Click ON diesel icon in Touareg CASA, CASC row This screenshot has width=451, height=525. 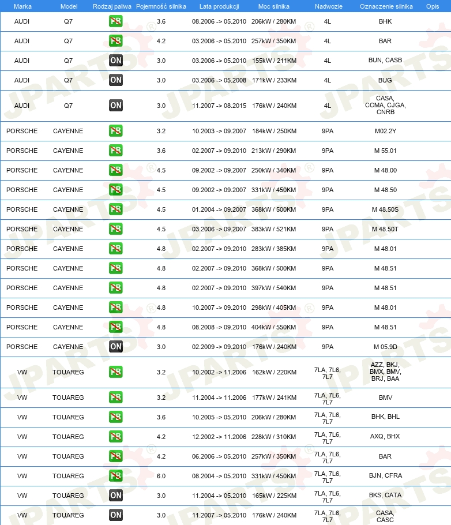click(x=115, y=515)
